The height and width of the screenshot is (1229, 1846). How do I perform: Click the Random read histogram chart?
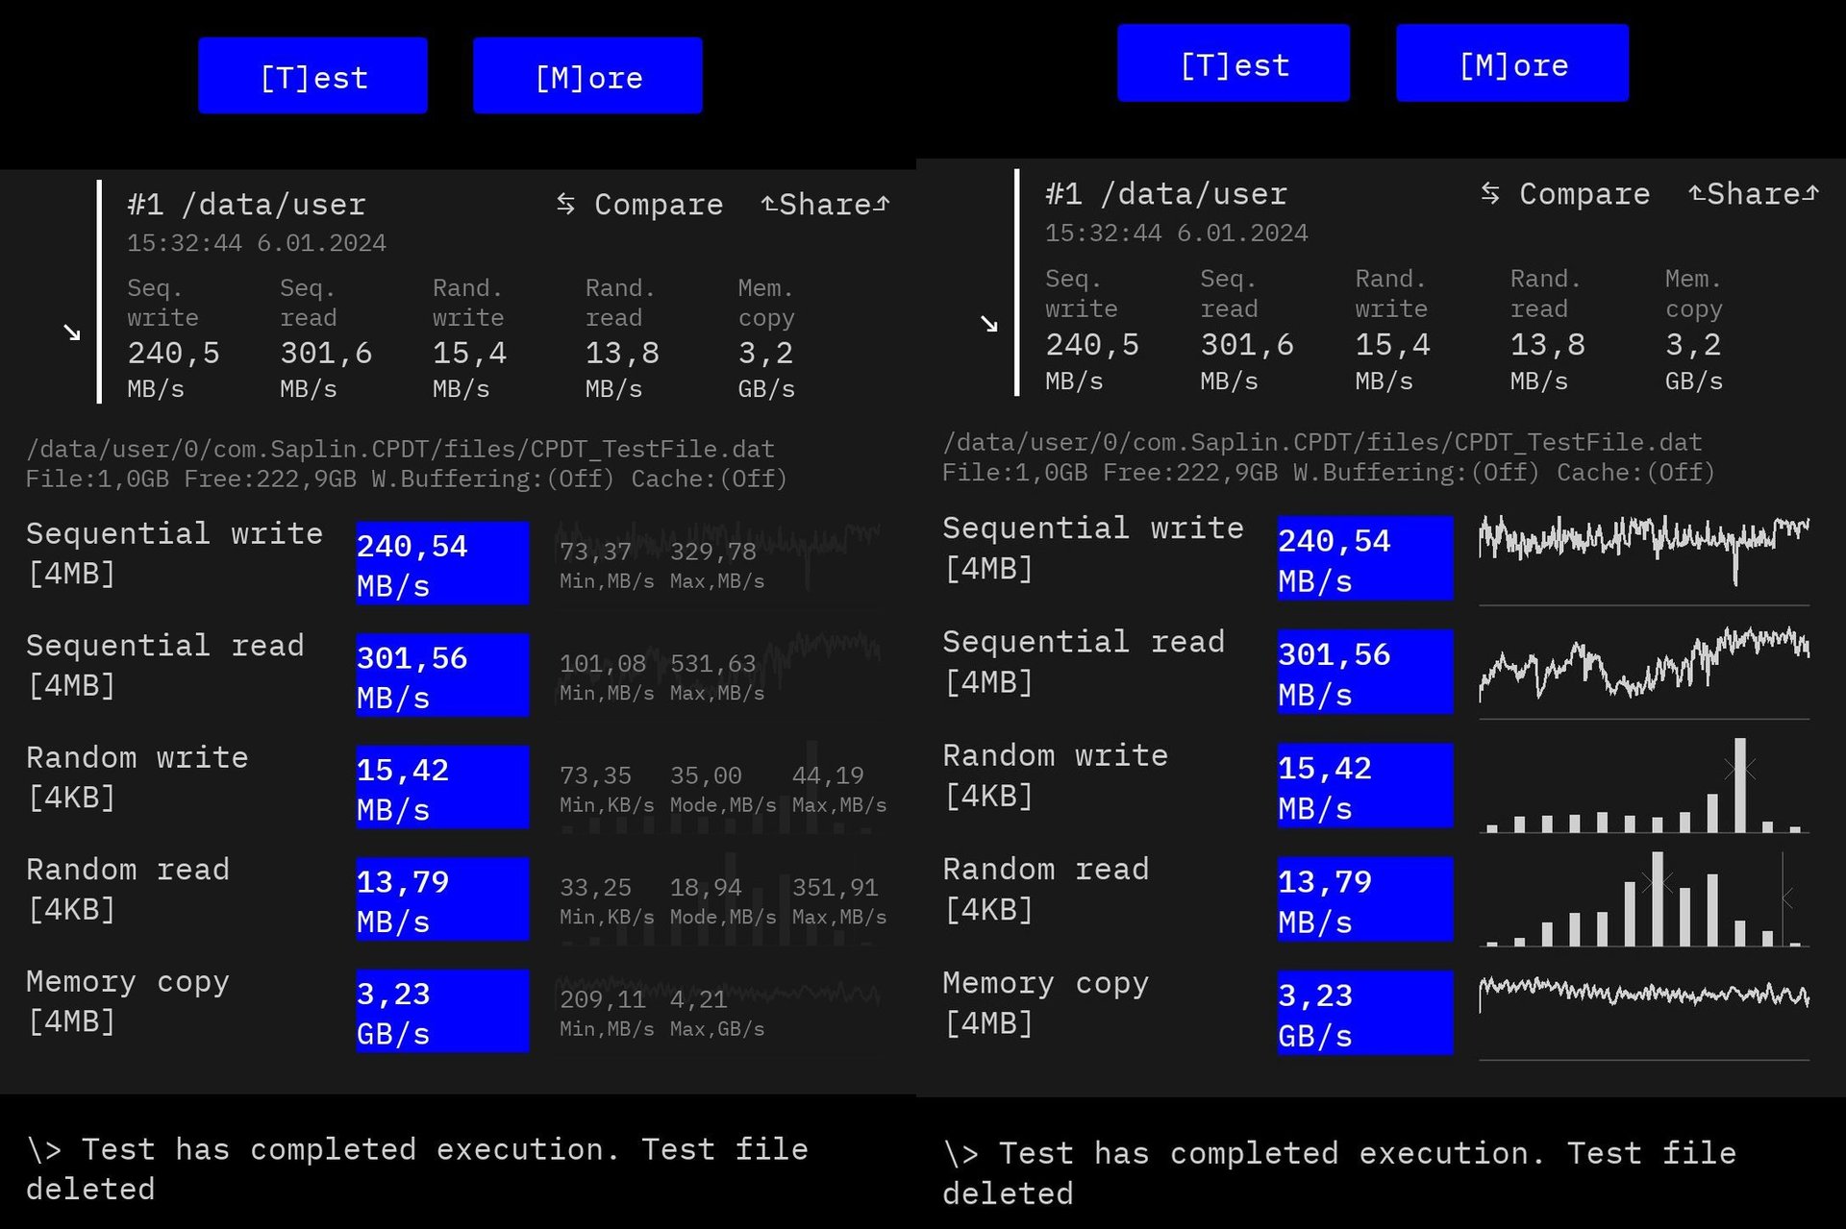[1643, 899]
